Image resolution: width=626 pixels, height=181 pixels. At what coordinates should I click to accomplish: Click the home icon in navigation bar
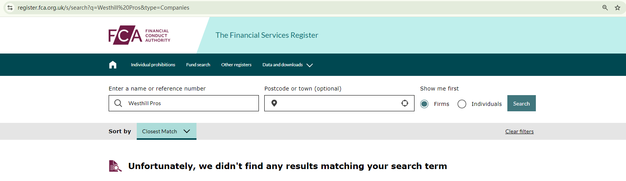pos(113,65)
